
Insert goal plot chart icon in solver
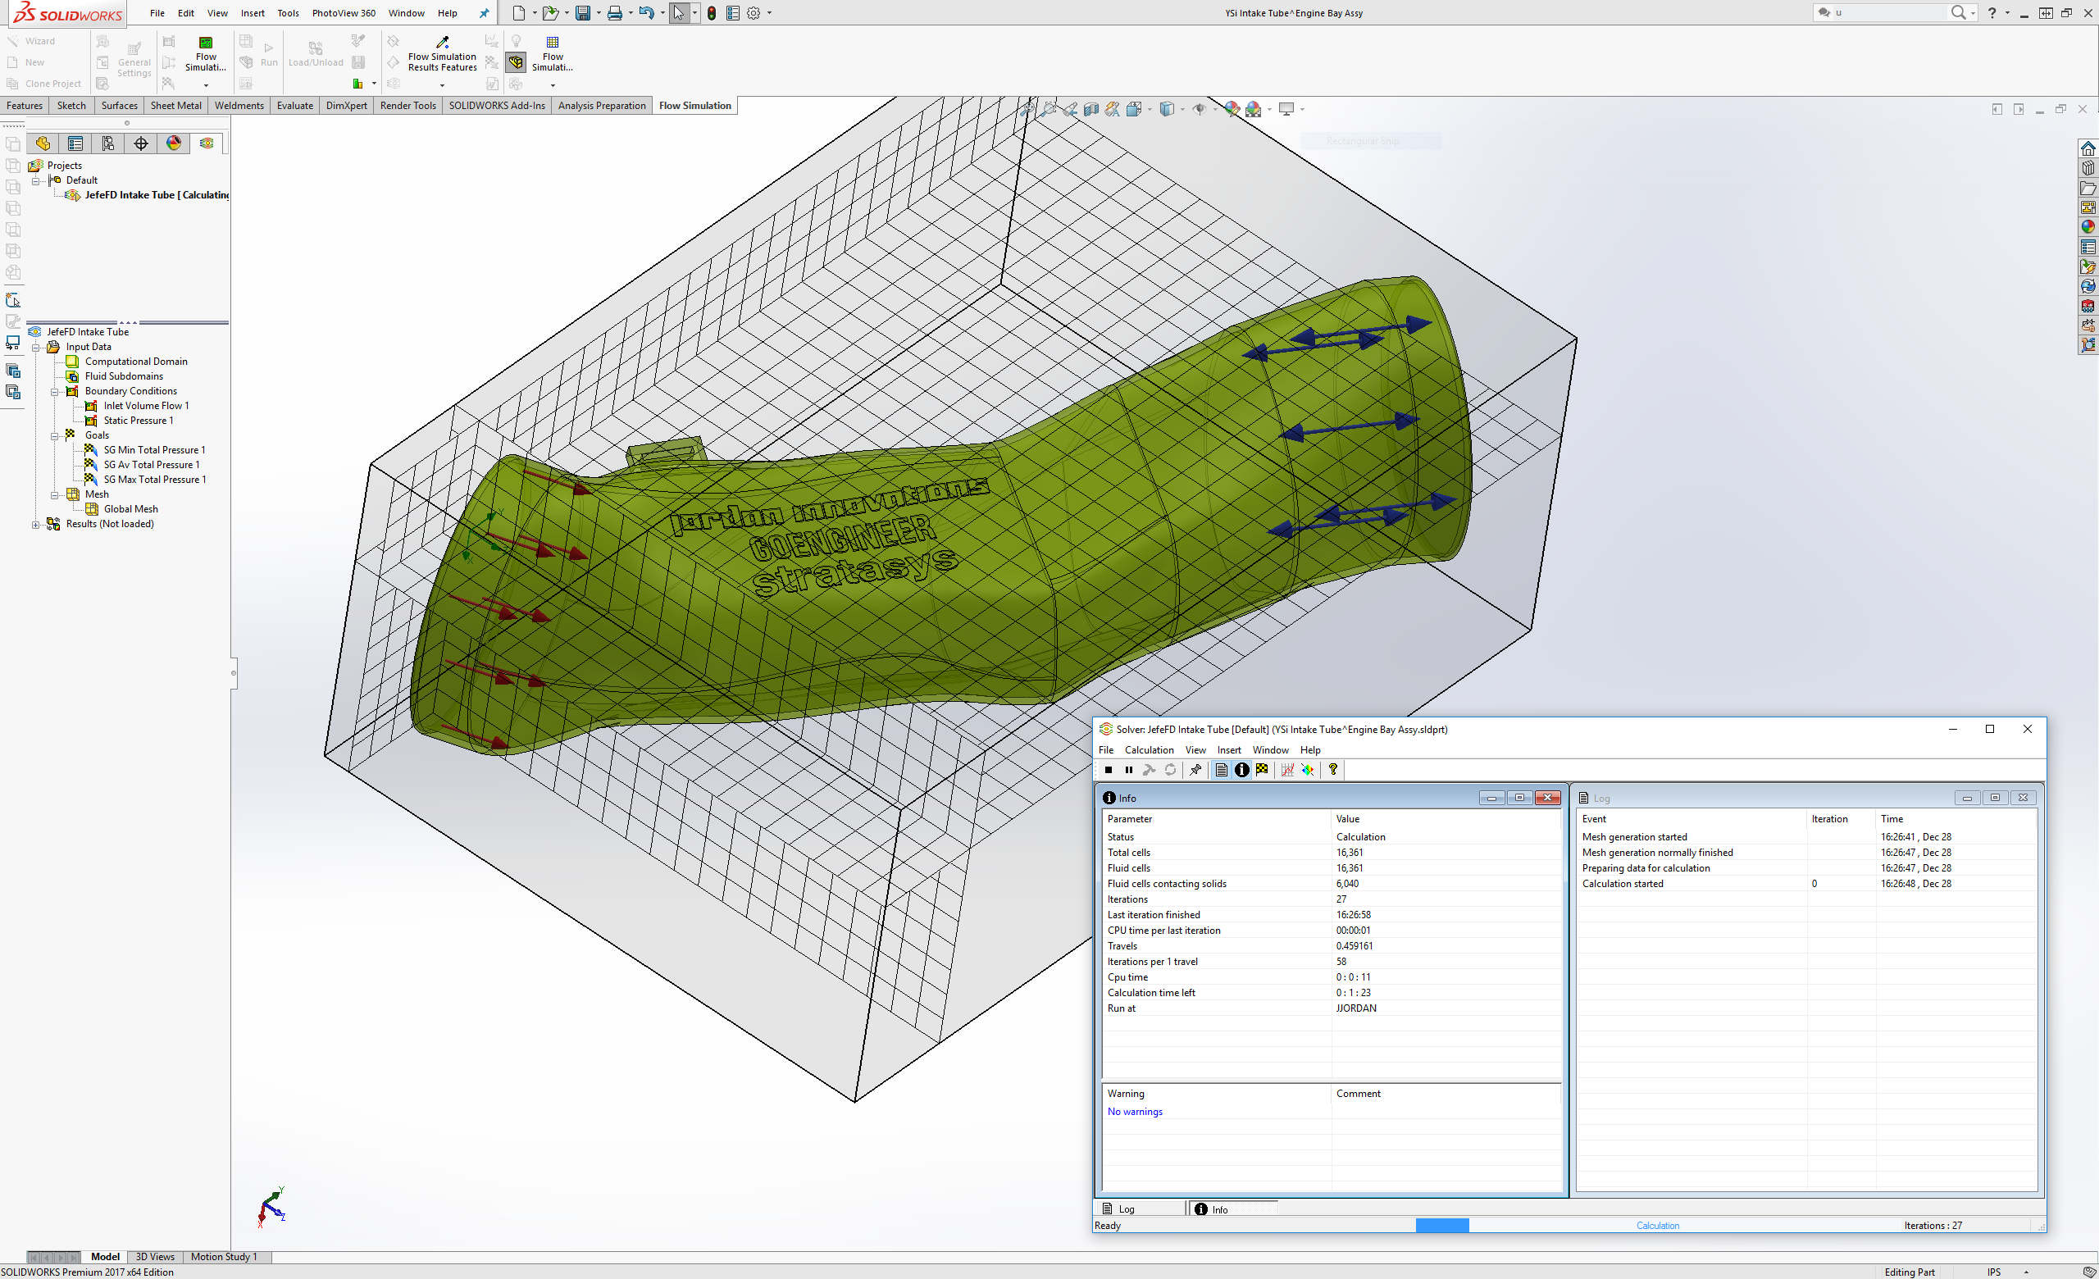tap(1287, 770)
